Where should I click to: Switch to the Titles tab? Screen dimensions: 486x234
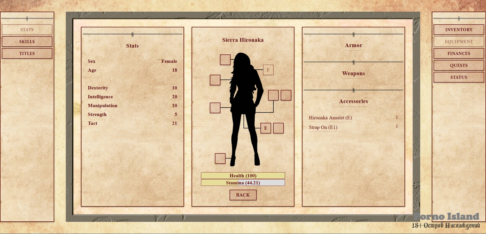click(27, 53)
